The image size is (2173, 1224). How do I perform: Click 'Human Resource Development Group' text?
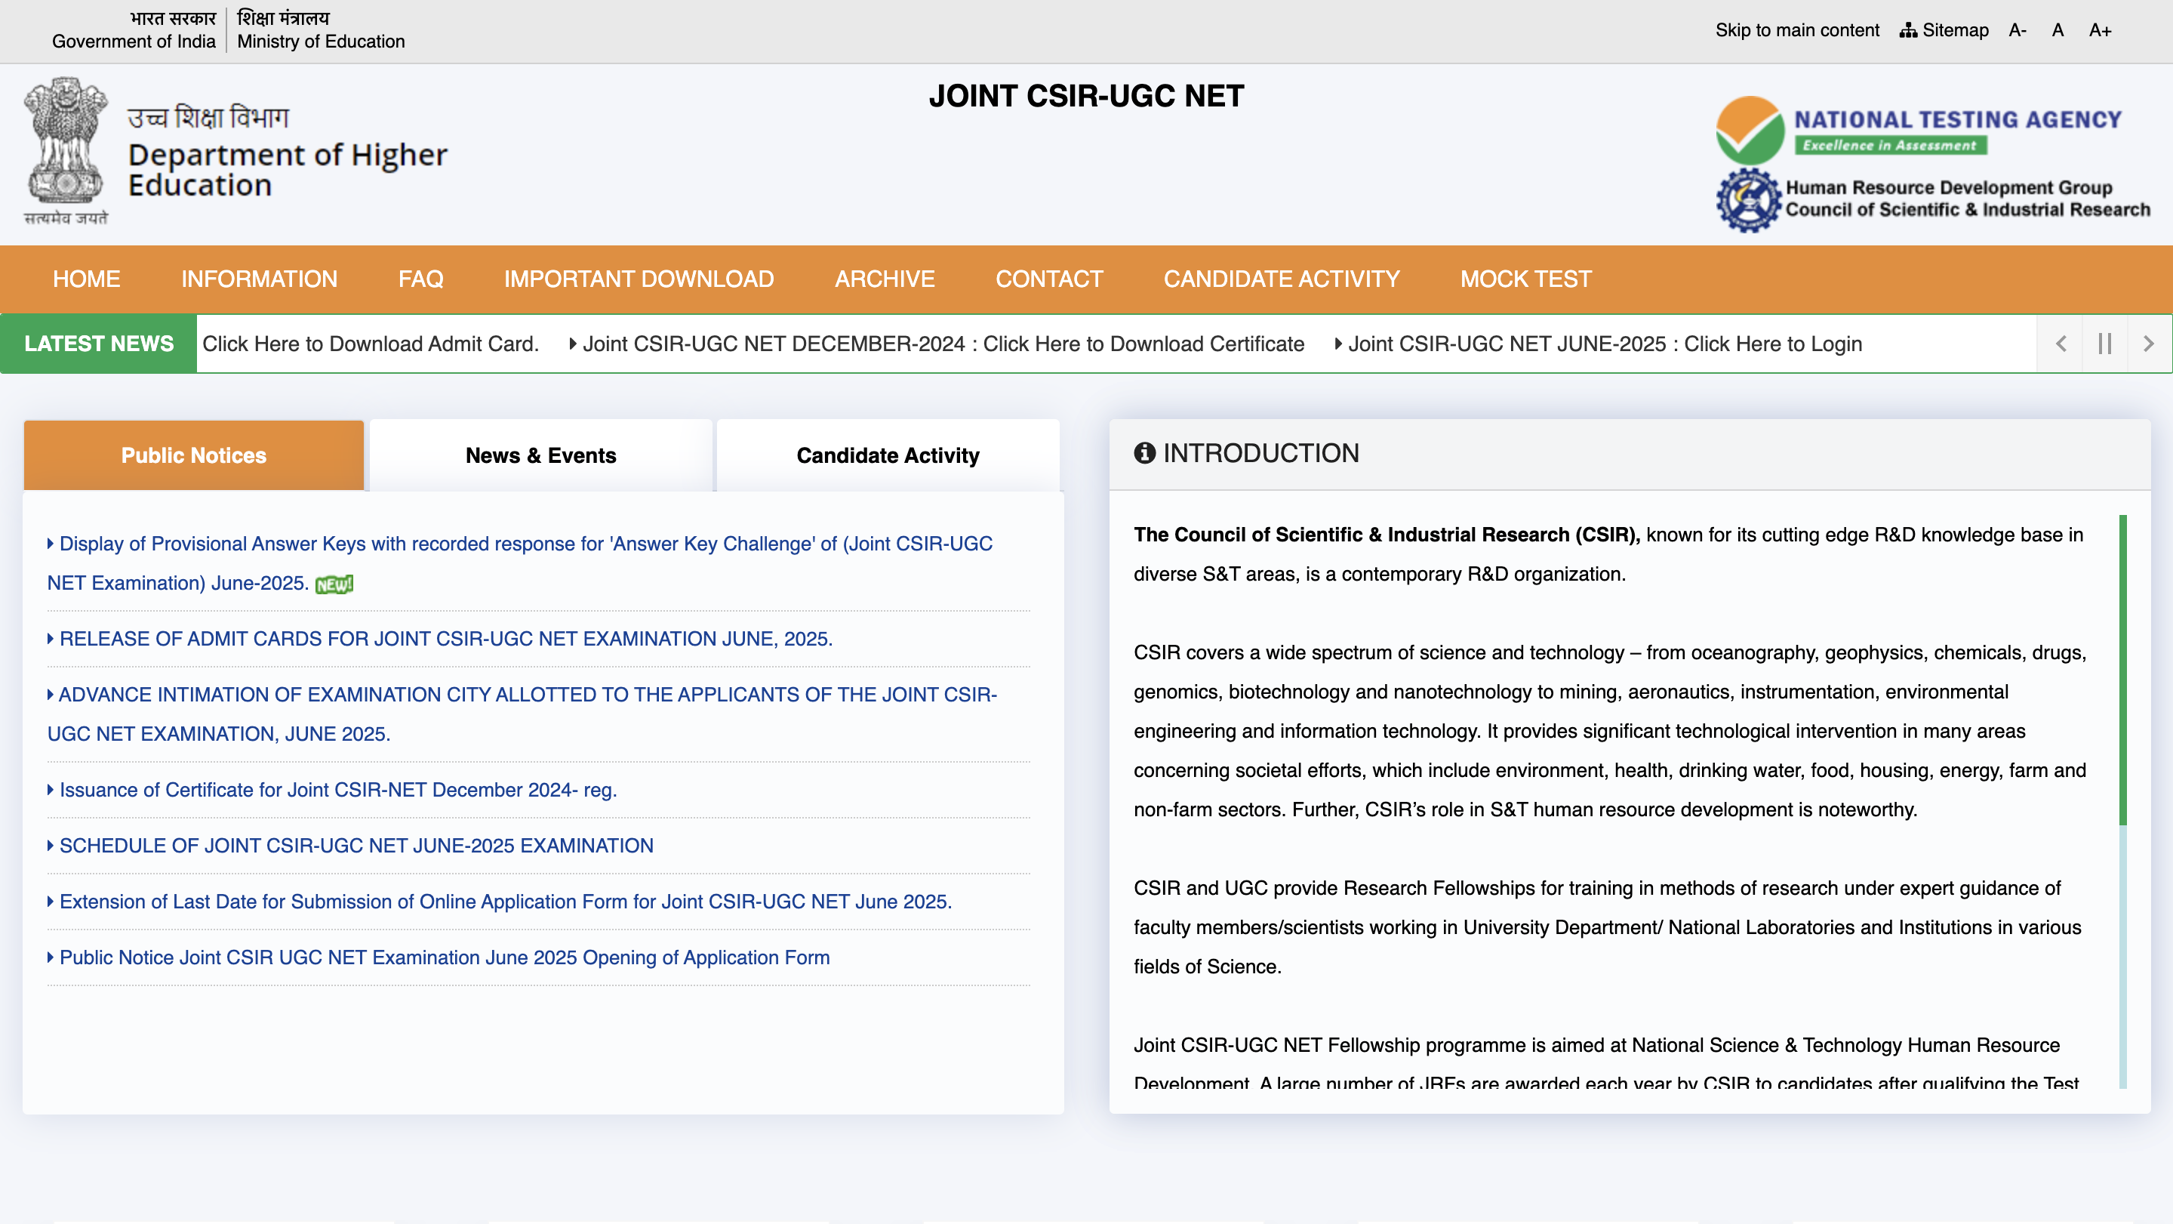click(x=1949, y=187)
